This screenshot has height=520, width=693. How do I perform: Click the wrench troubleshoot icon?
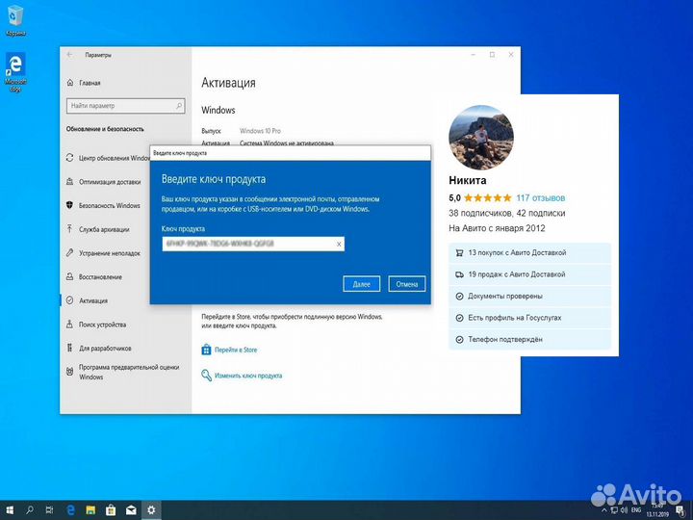point(70,253)
